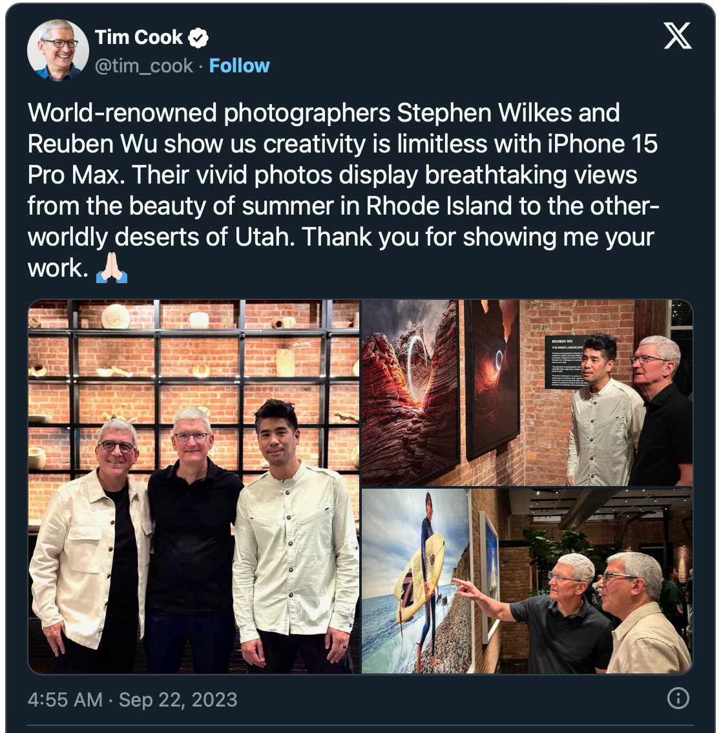Viewport: 721px width, 733px height.
Task: Open Tim Cook's profile avatar
Action: click(x=58, y=50)
